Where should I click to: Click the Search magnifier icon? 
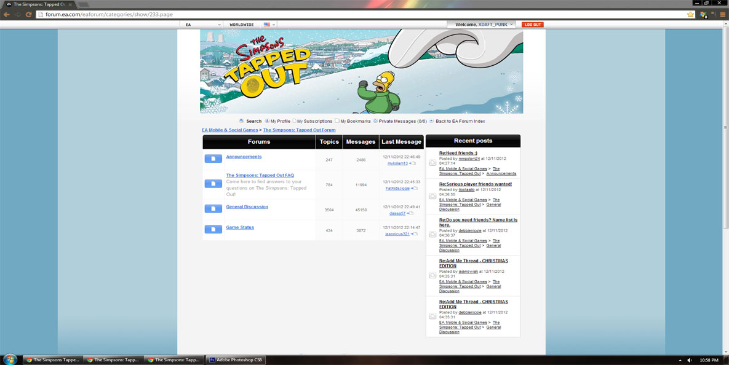(x=241, y=120)
